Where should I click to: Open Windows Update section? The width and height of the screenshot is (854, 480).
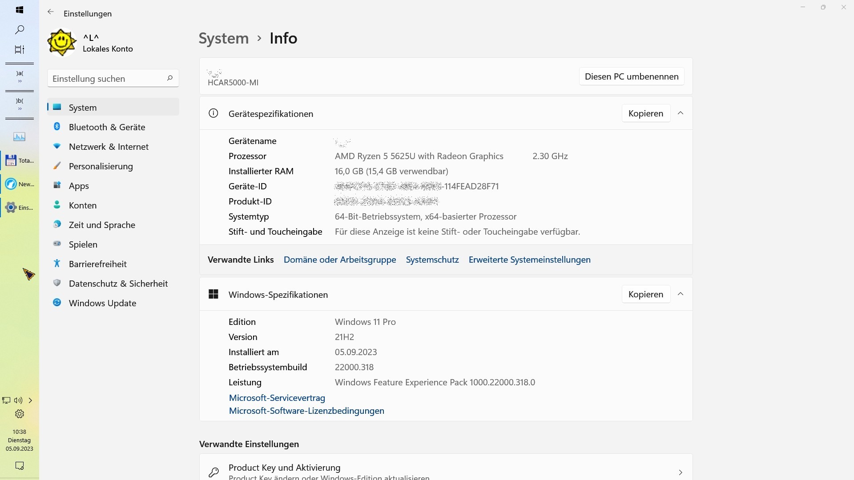point(102,303)
